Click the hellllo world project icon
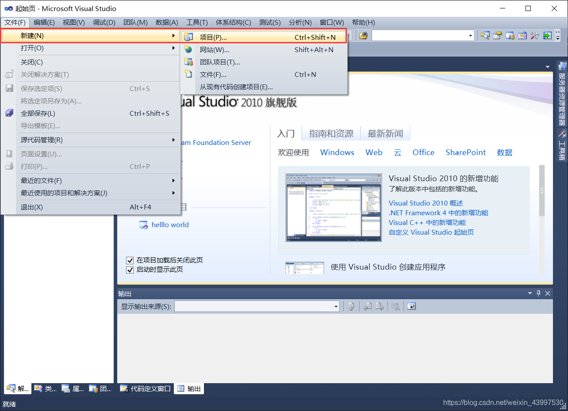The image size is (568, 411). [143, 225]
